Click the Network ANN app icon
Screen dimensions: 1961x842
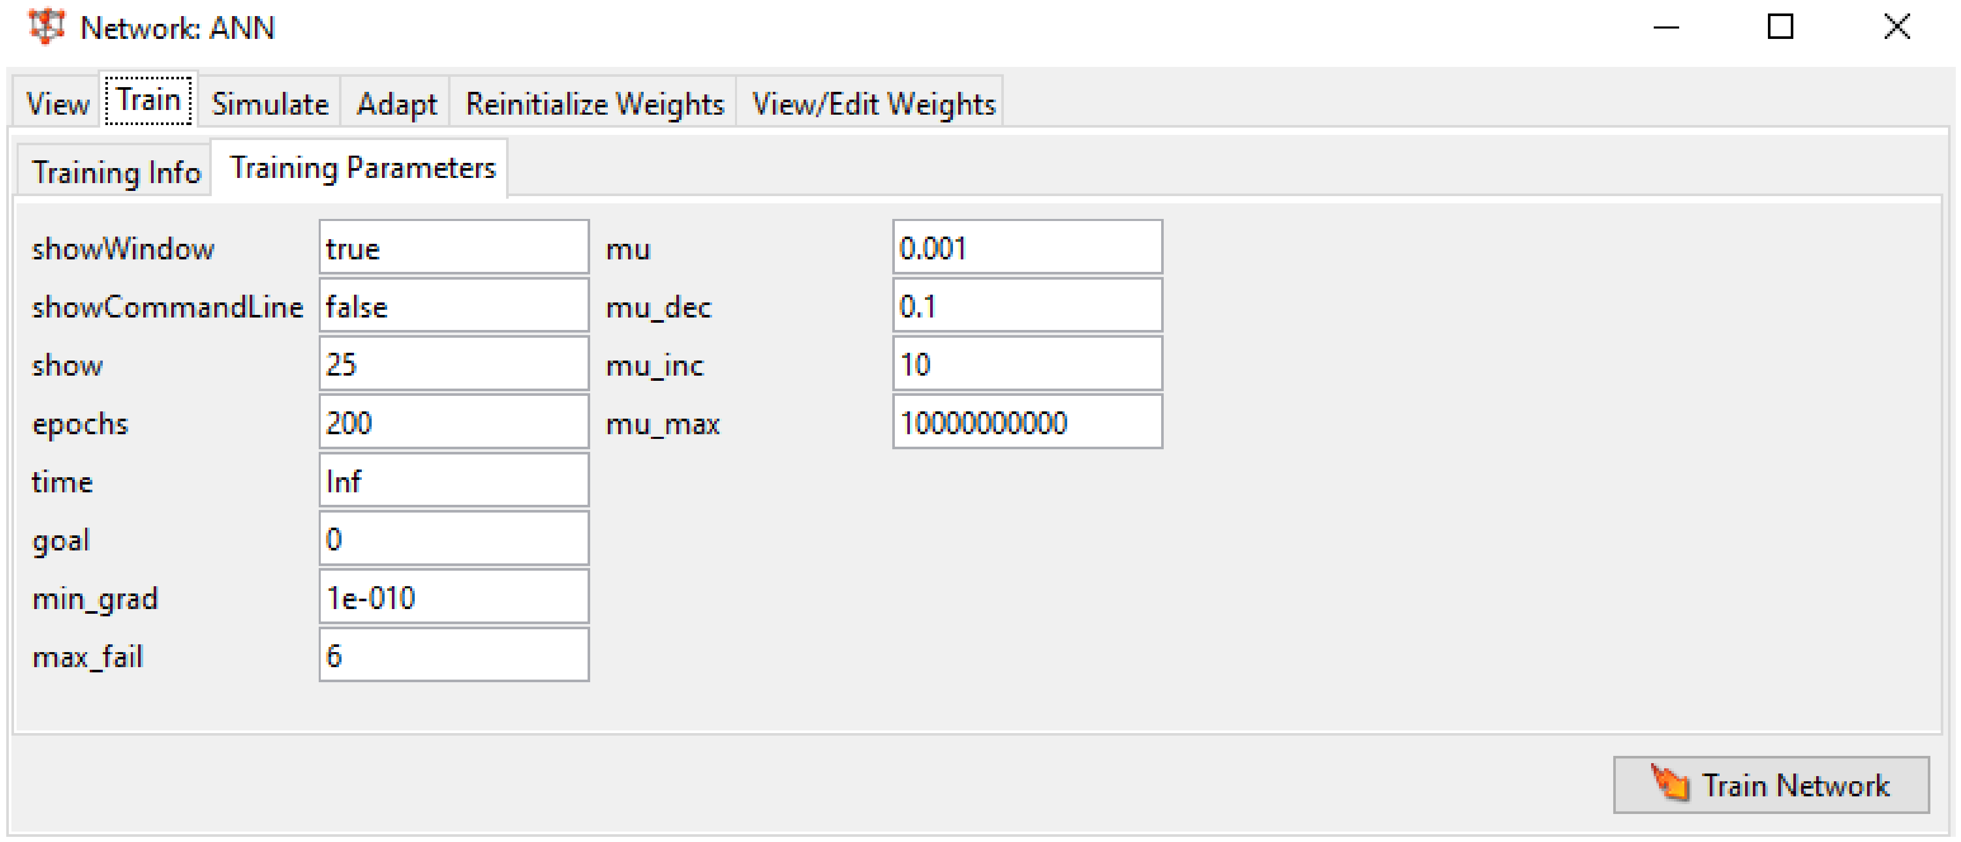coord(46,26)
